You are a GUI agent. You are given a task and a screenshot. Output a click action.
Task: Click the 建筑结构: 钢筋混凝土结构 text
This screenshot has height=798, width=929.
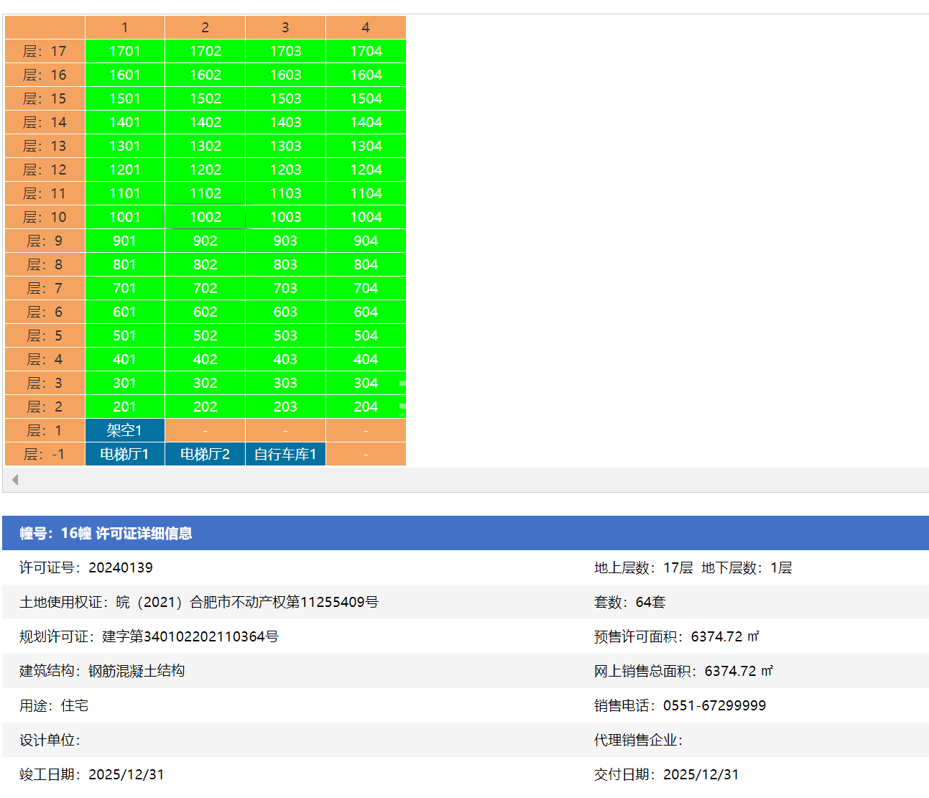(102, 671)
